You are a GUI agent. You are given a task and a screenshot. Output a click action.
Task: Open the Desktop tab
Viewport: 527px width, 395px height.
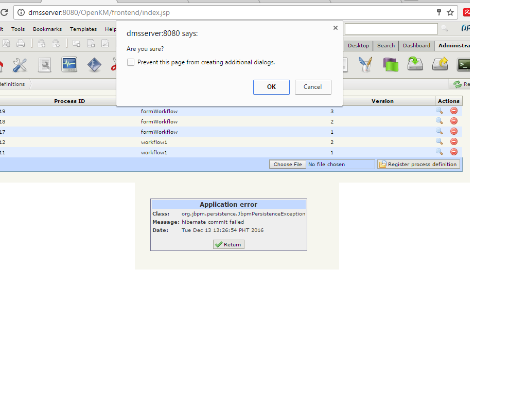coord(358,46)
